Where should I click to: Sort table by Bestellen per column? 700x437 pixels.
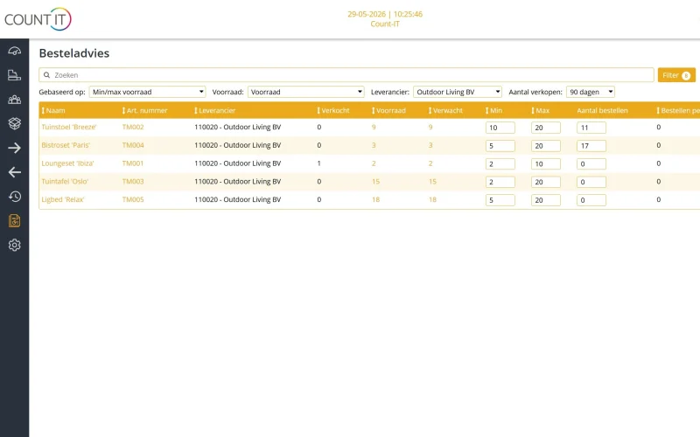tap(678, 111)
